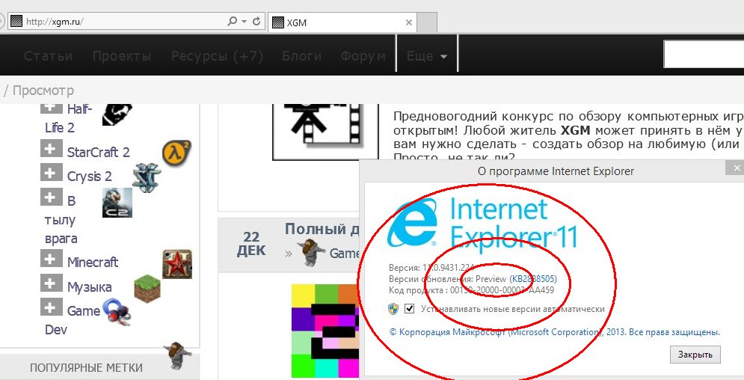Click the Код продукта text line

(x=471, y=290)
